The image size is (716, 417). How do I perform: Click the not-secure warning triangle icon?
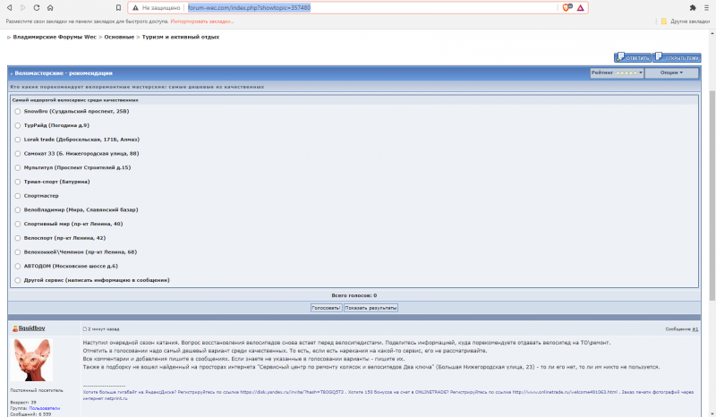click(135, 8)
